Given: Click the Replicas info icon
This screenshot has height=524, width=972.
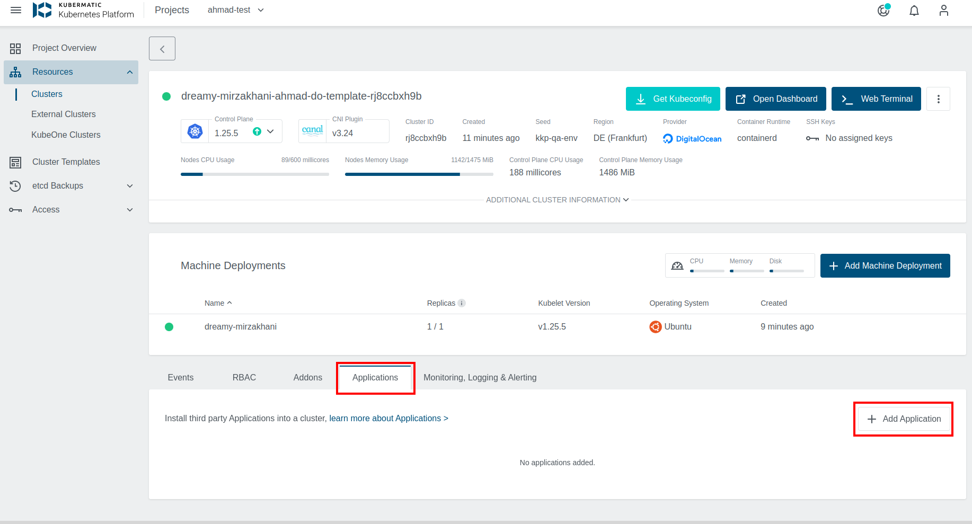Looking at the screenshot, I should point(462,303).
